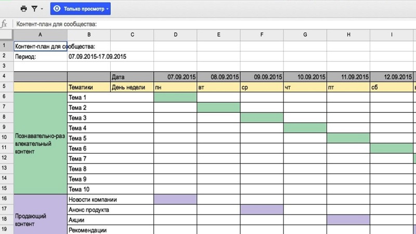Open the filter views dropdown arrow

click(42, 9)
